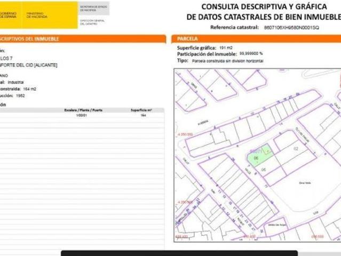Select the table row 1/00/01
Image resolution: width=341 pixels, height=256 pixels.
point(82,115)
